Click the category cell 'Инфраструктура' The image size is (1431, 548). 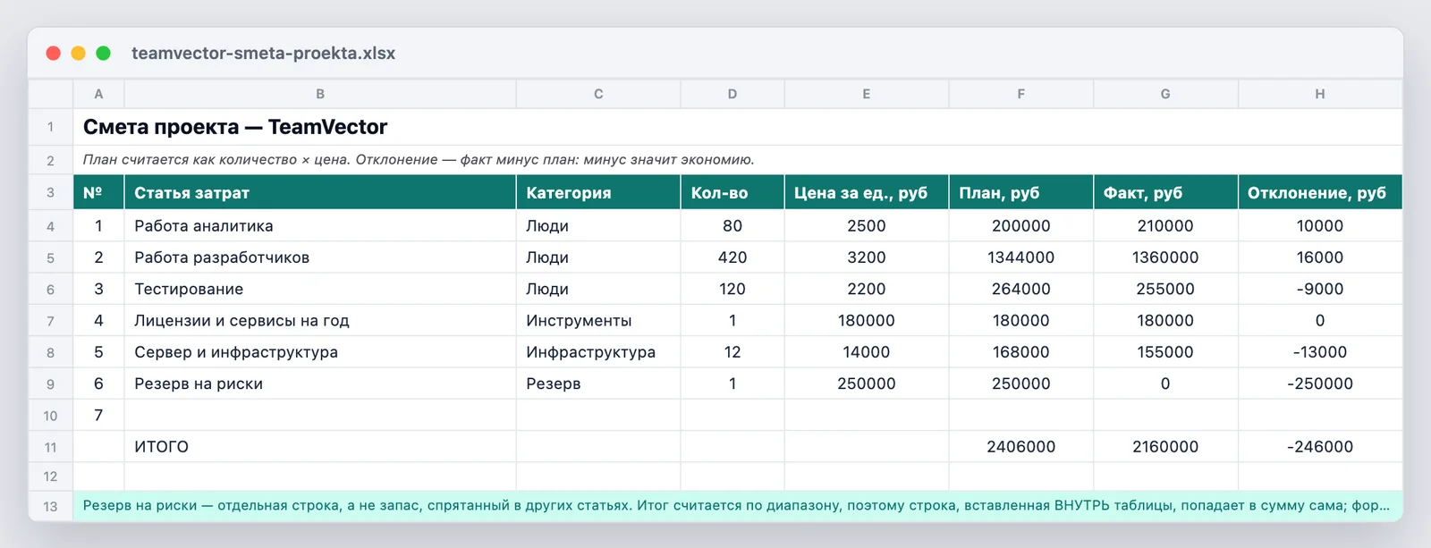click(x=598, y=352)
